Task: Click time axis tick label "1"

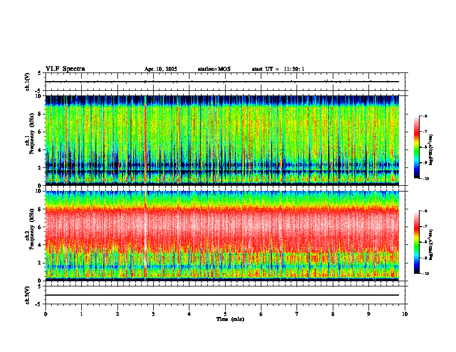Action: 81,314
